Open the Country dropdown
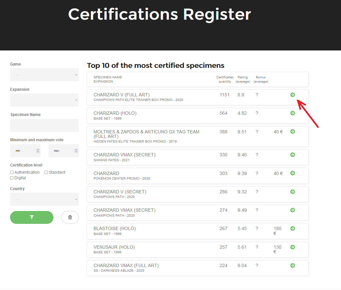The width and height of the screenshot is (341, 290). 45,199
